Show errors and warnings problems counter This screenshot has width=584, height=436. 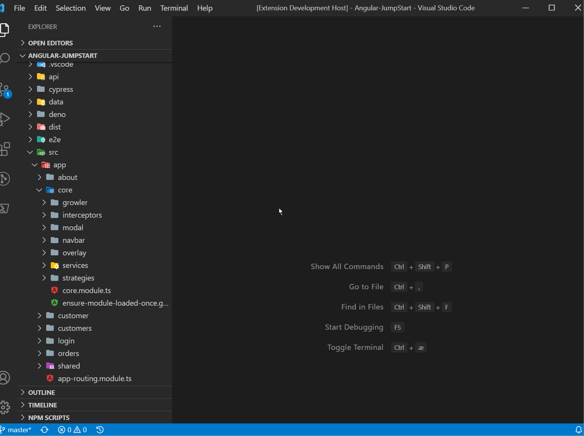pyautogui.click(x=72, y=430)
